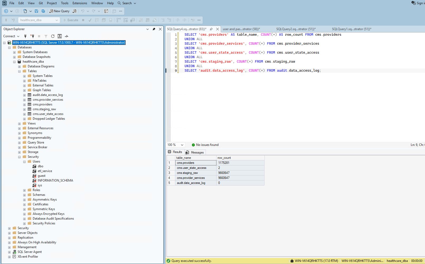Viewport: 425px width, 264px height.
Task: Click the Results tab
Action: [175, 152]
